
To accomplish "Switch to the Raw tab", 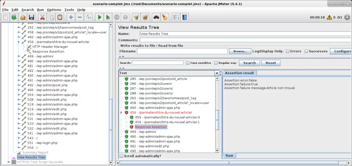I will pyautogui.click(x=229, y=155).
